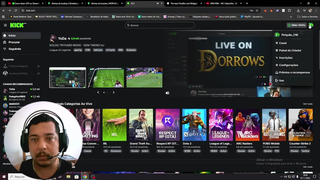The image size is (320, 180).
Task: Select the wYzards tag
Action: click(x=110, y=50)
